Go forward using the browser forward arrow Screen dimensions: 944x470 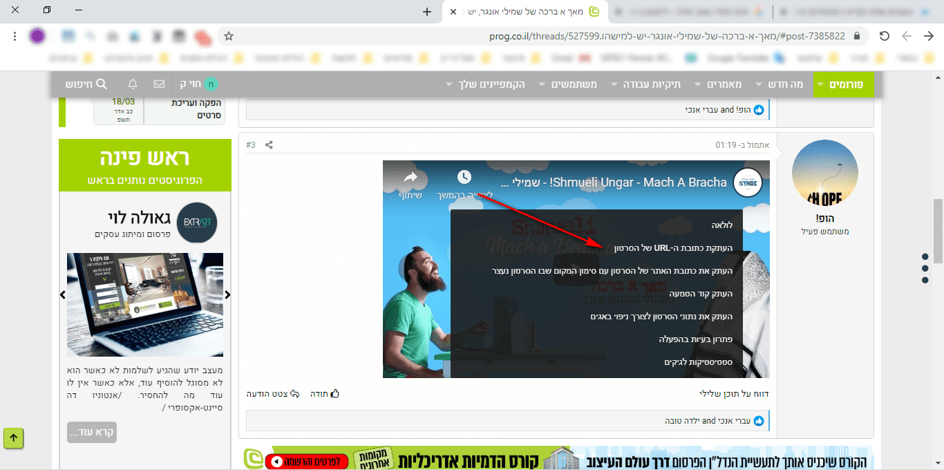907,36
